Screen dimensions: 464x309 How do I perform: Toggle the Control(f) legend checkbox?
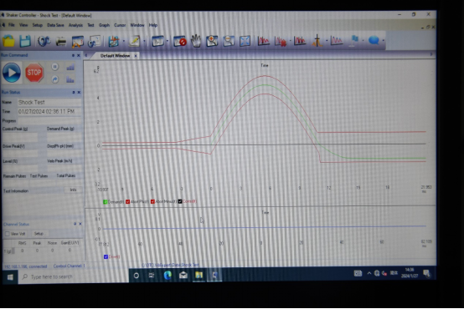(180, 201)
